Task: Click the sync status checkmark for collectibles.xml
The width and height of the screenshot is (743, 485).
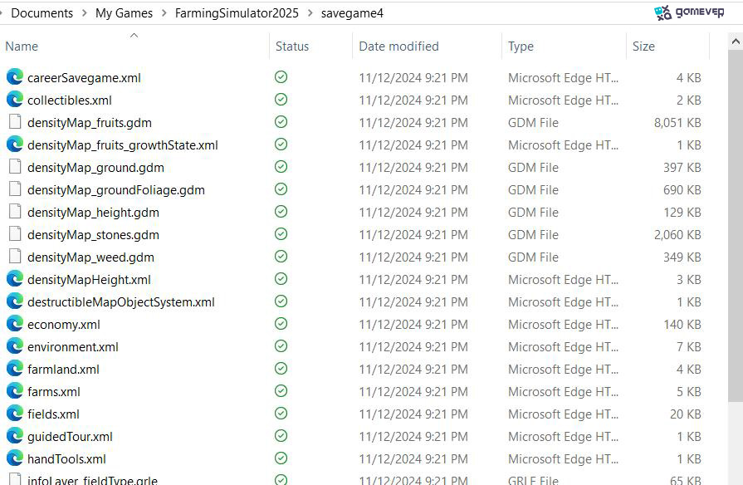Action: point(281,100)
